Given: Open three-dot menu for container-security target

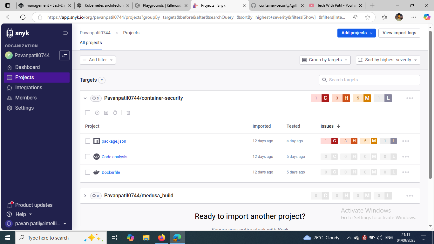Looking at the screenshot, I should [410, 98].
